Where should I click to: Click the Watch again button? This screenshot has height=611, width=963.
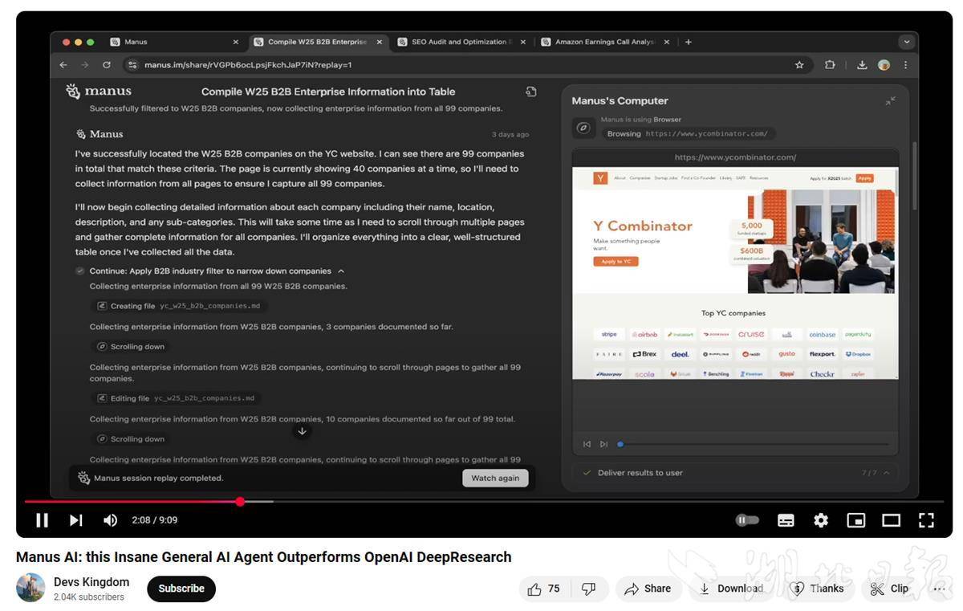pyautogui.click(x=495, y=478)
